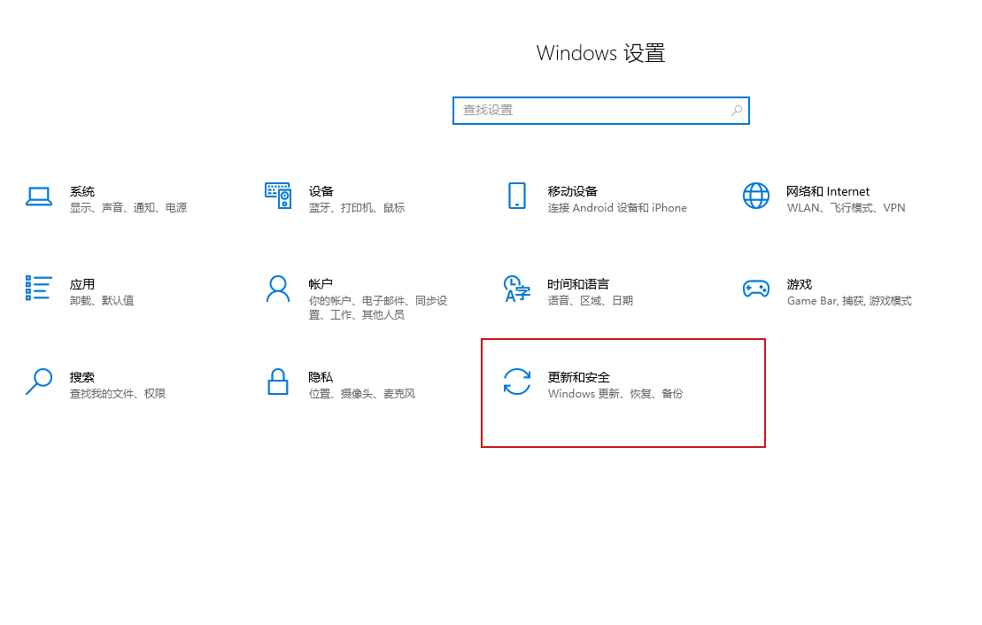This screenshot has width=982, height=625.
Task: Click the text 连接 Android 设备和 iPhone
Action: pos(617,208)
